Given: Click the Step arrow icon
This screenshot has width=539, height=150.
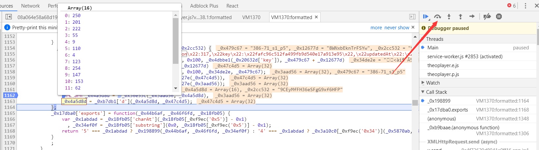Looking at the screenshot, I should click(x=472, y=16).
